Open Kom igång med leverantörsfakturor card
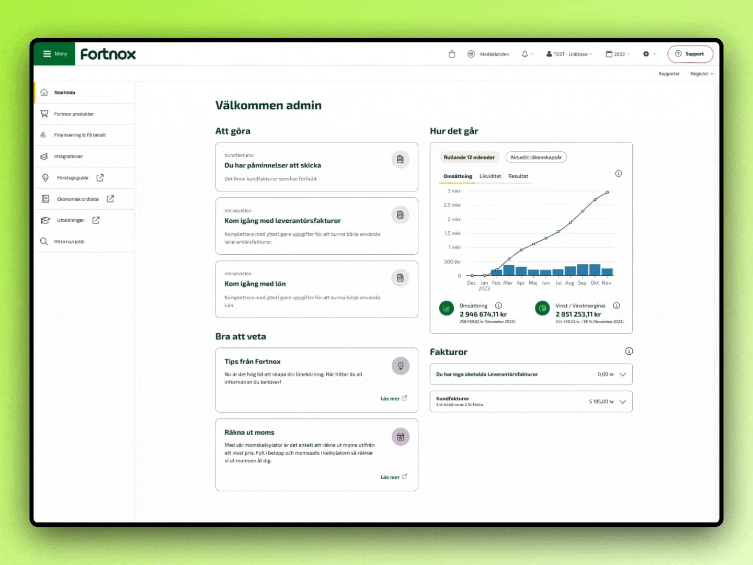The width and height of the screenshot is (753, 565). click(317, 226)
